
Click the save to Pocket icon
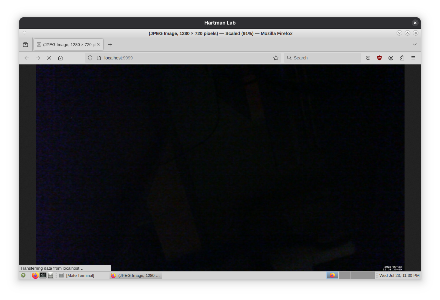[x=368, y=58]
